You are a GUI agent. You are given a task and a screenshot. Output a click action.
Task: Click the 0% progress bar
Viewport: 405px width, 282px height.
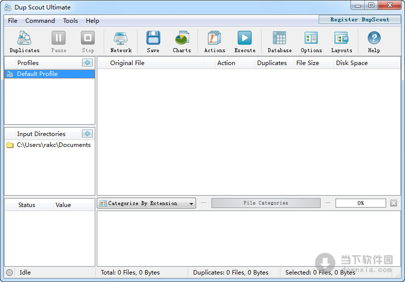click(360, 203)
